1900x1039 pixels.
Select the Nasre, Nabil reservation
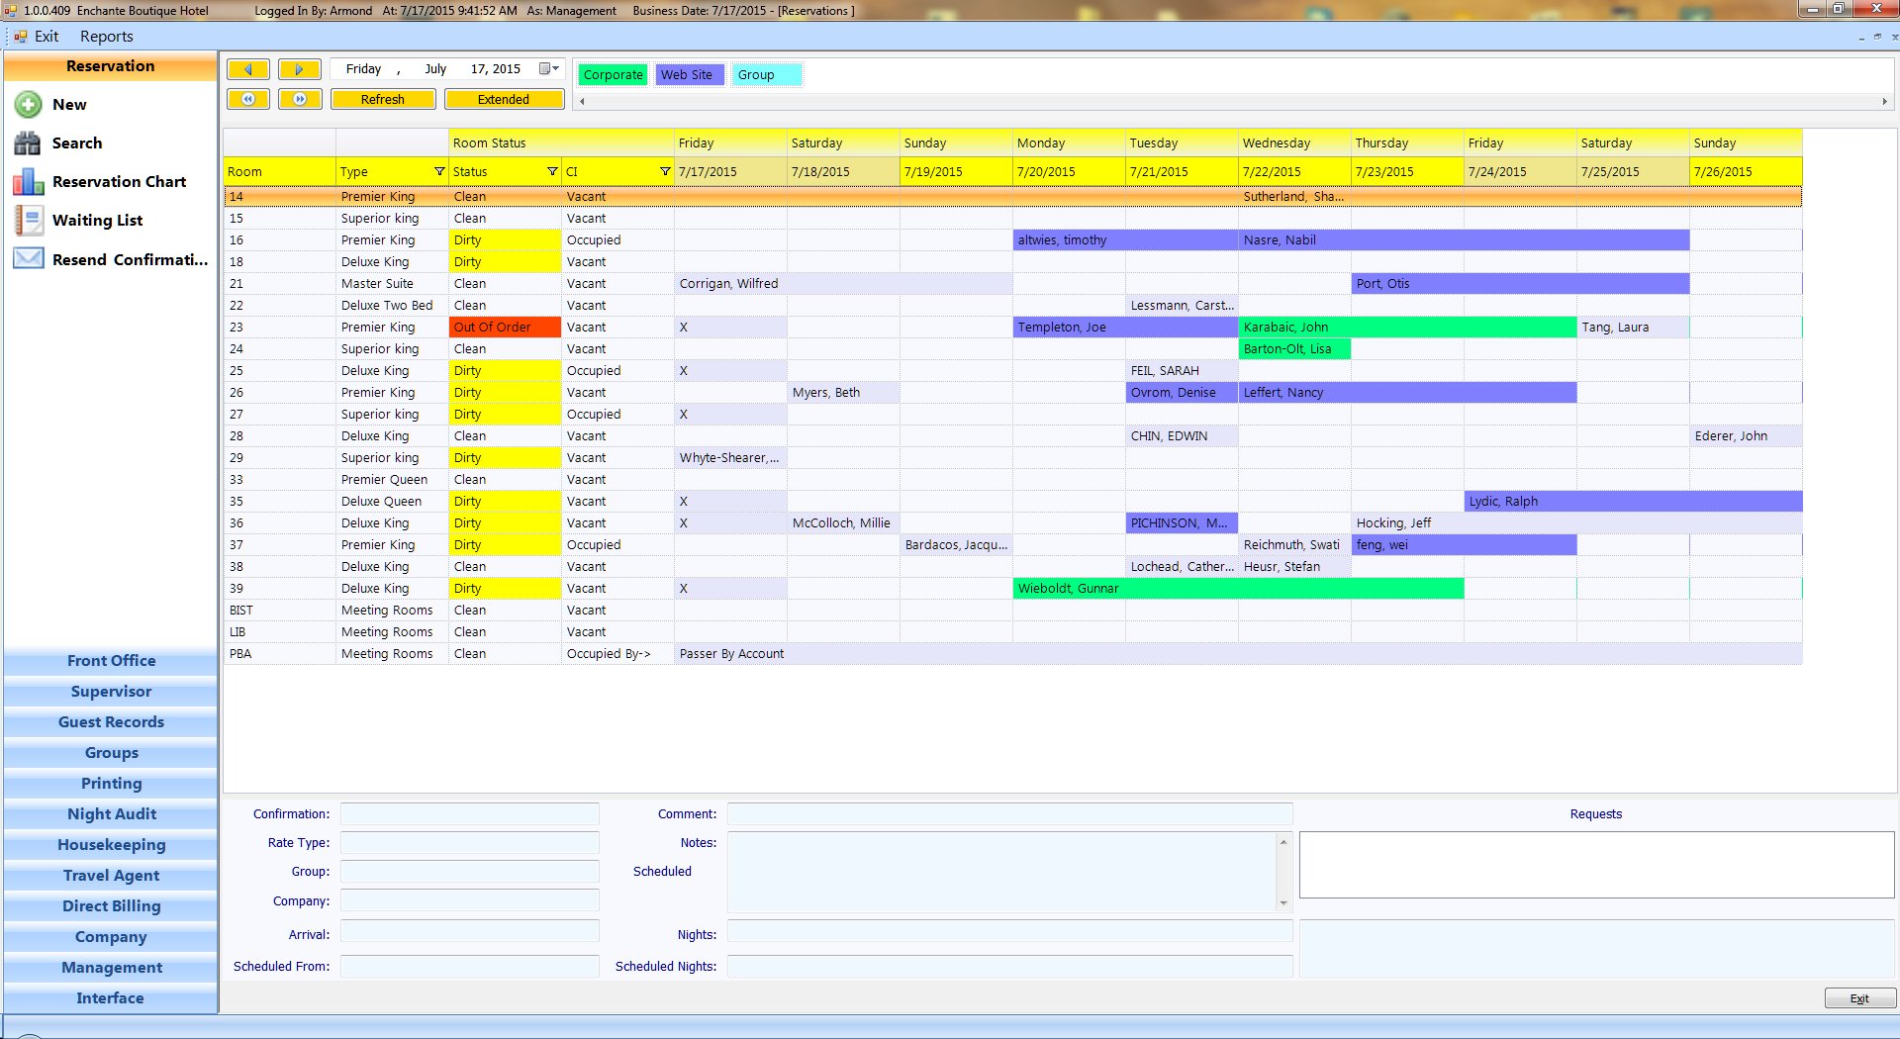pos(1464,240)
